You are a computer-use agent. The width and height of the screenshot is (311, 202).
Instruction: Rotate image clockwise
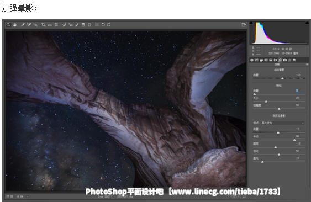click(108, 25)
